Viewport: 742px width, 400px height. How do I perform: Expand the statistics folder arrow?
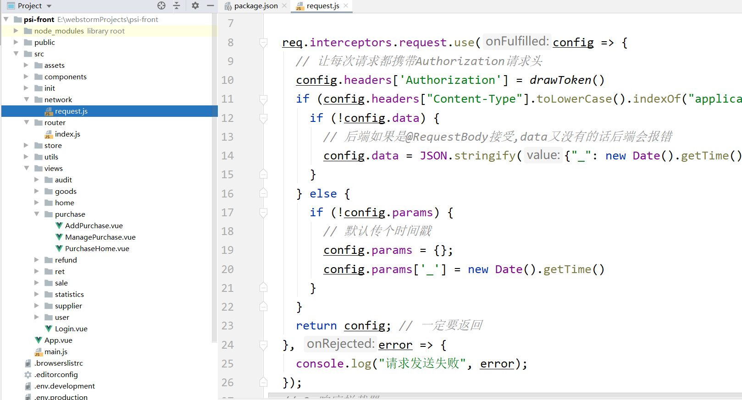coord(36,294)
